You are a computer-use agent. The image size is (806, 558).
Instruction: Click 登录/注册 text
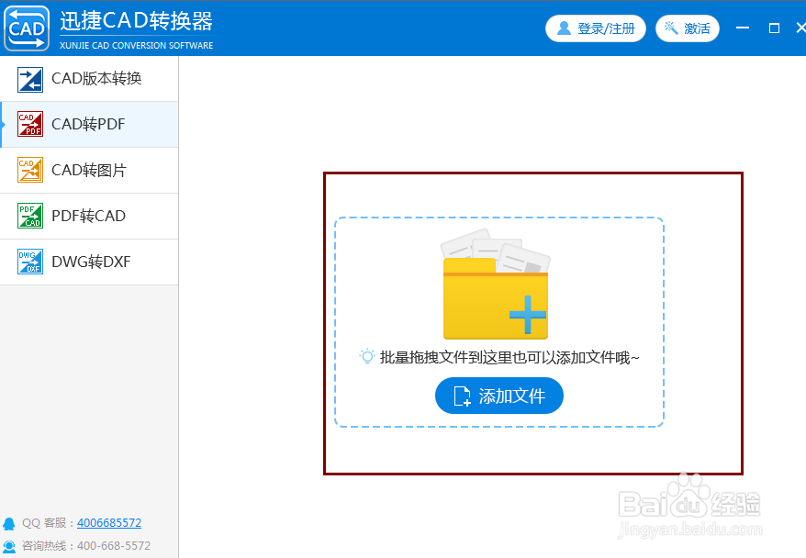pos(606,28)
